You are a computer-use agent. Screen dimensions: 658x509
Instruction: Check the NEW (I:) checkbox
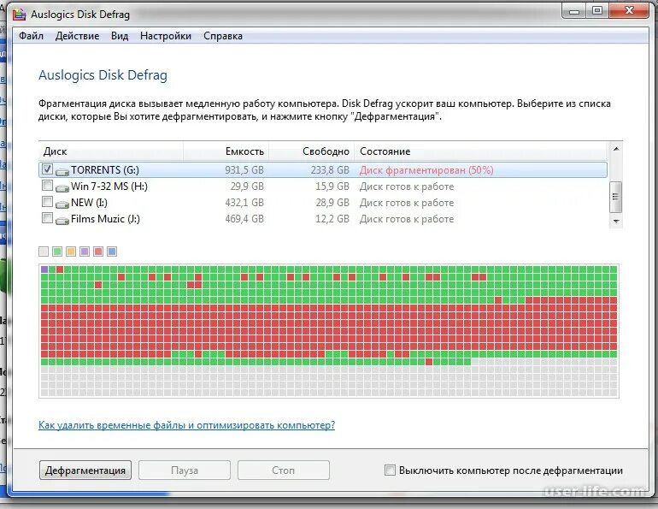click(x=47, y=202)
